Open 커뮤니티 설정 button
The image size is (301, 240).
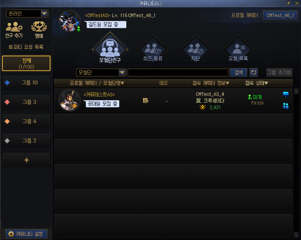pyautogui.click(x=26, y=234)
